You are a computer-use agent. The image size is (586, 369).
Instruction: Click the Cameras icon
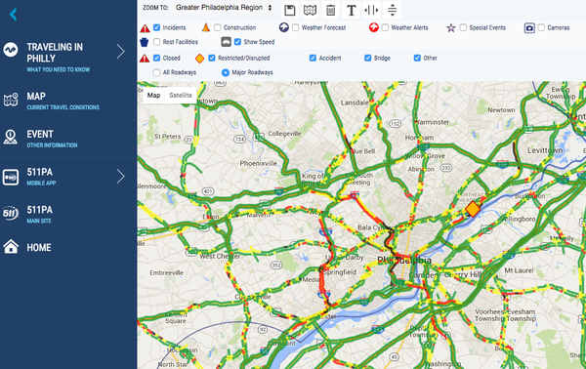coord(529,28)
